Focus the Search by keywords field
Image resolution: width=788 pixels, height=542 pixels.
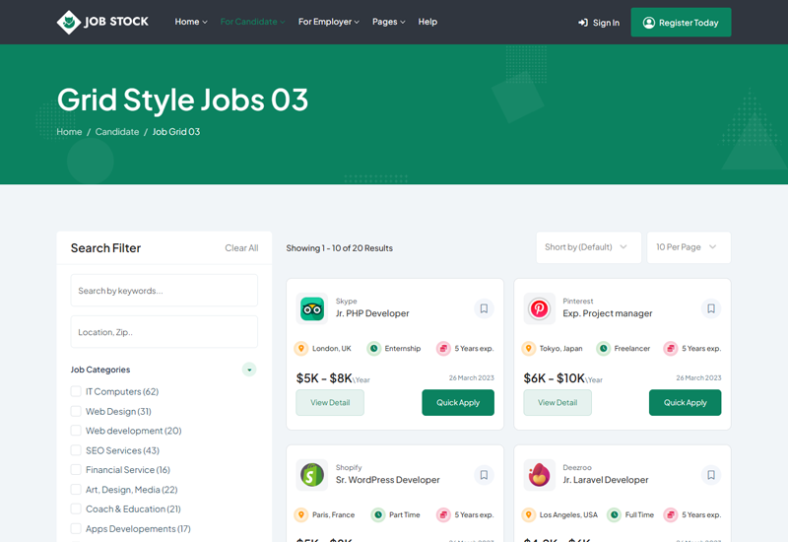coord(164,290)
